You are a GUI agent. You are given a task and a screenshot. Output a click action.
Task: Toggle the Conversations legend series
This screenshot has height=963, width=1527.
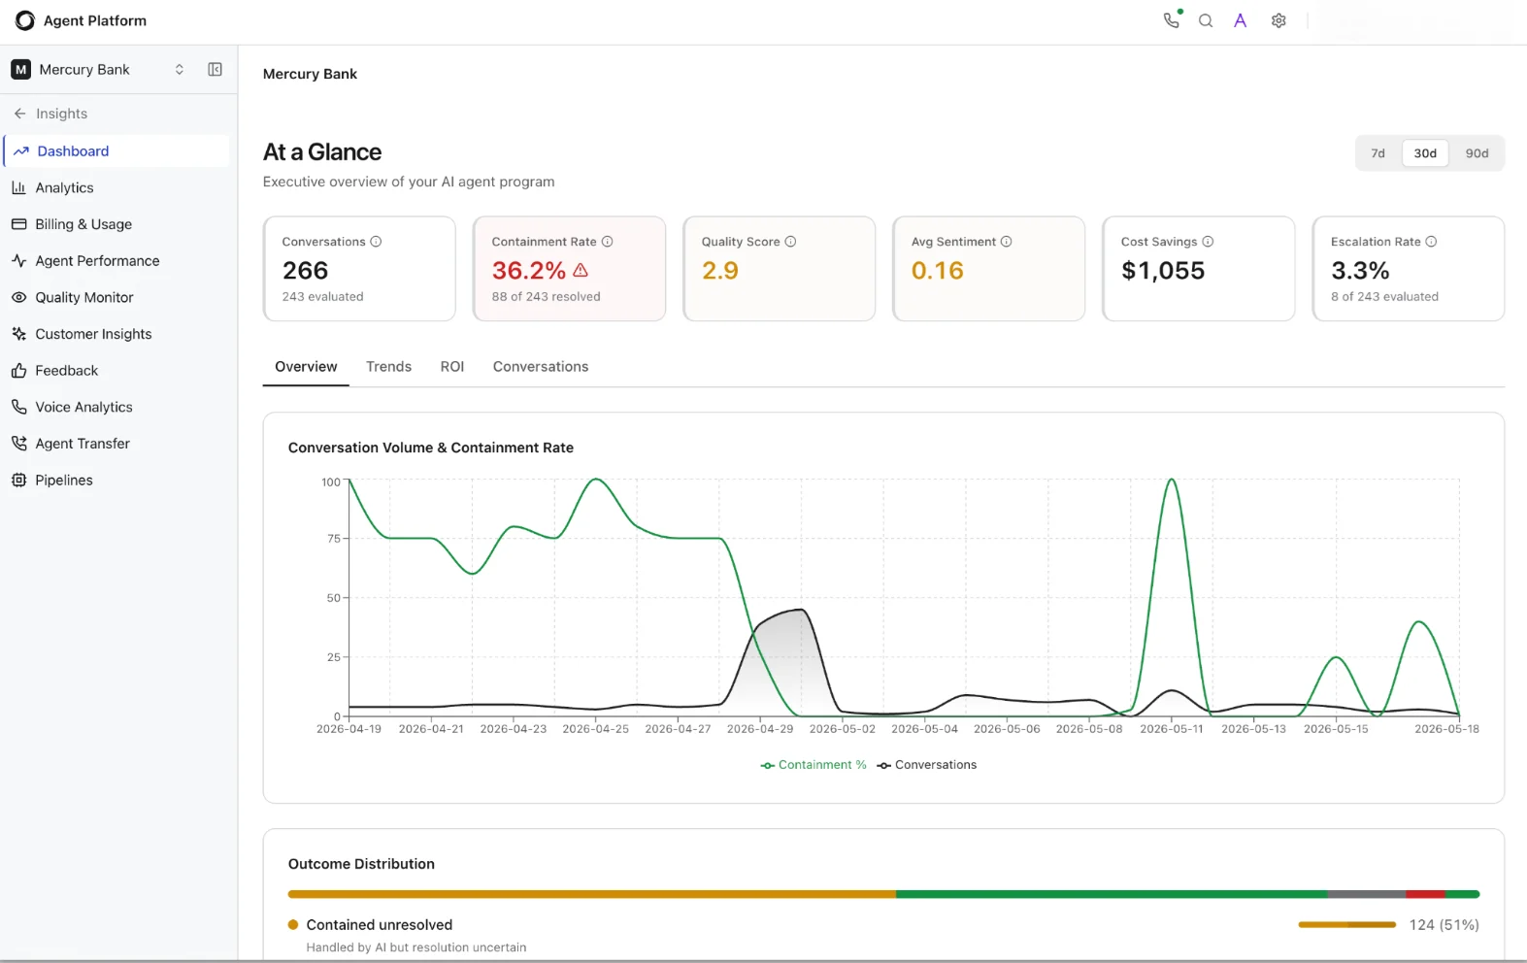coord(927,765)
